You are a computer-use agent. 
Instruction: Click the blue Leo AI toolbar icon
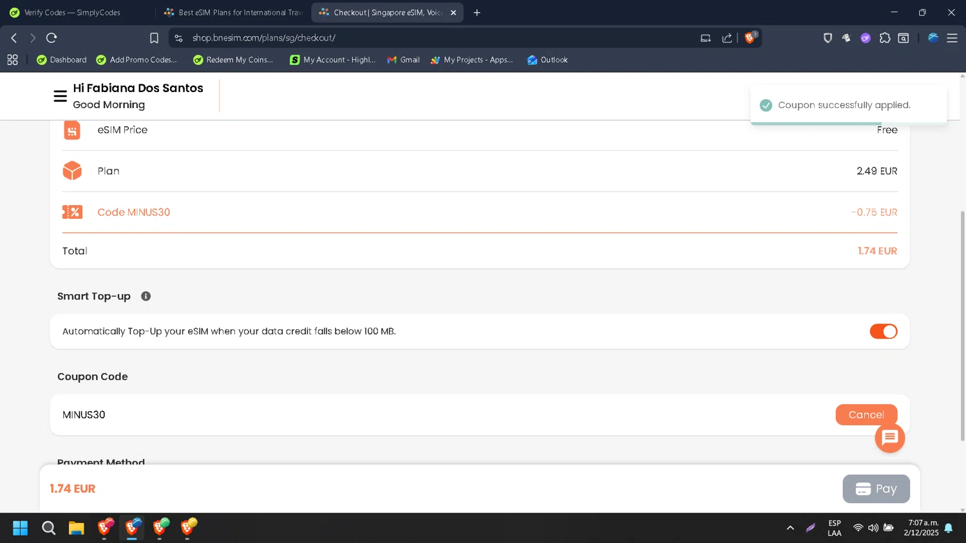coord(933,38)
